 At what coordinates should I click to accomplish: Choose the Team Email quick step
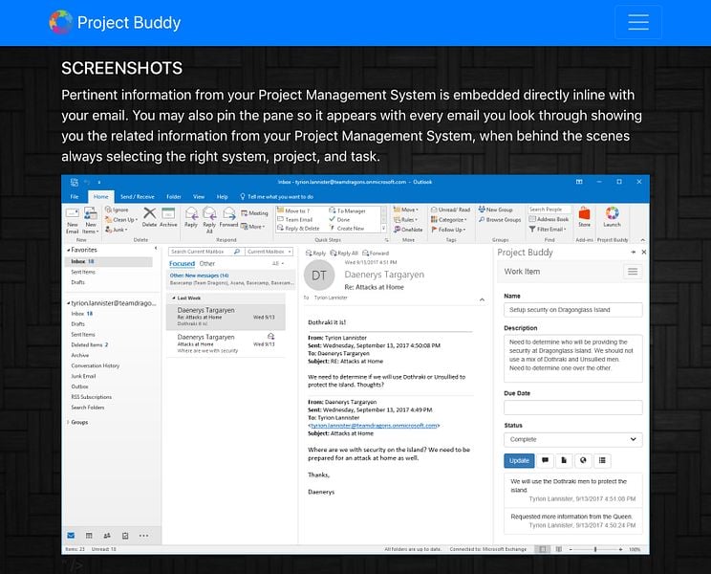tap(294, 220)
